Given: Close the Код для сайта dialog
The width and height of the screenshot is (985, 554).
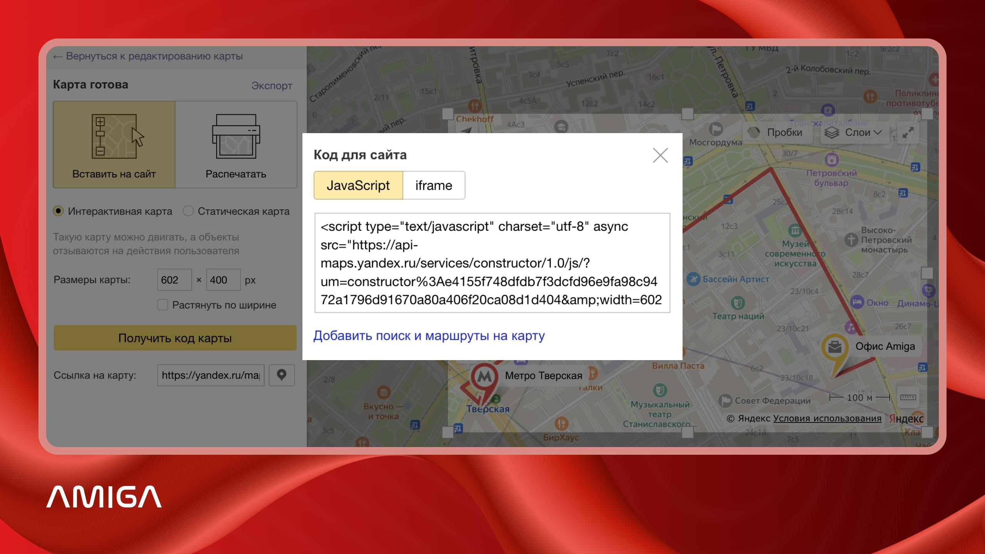Looking at the screenshot, I should click(x=660, y=155).
